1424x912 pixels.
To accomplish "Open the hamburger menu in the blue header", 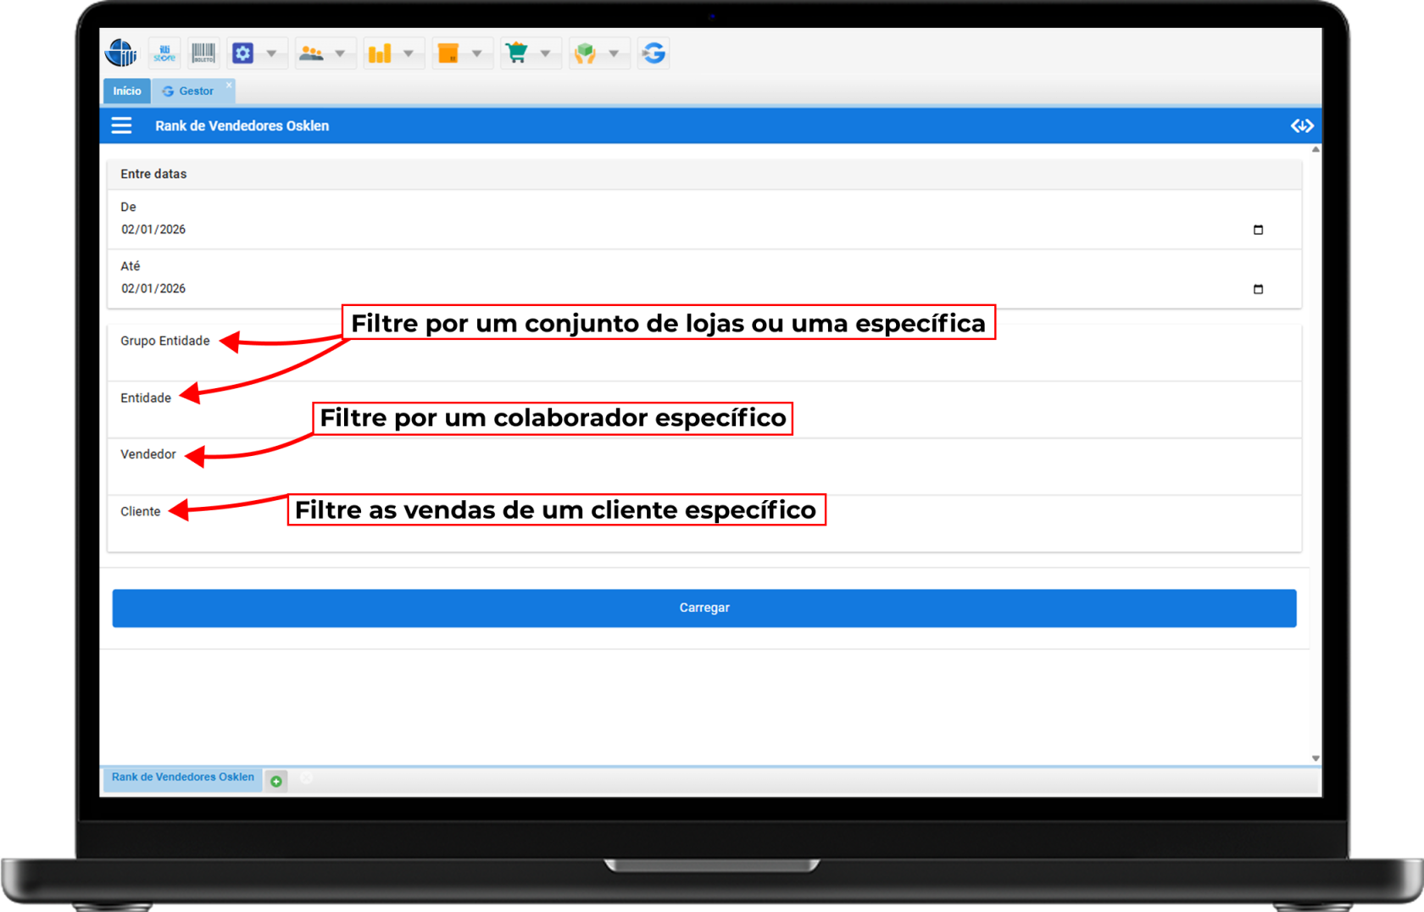I will pos(122,125).
